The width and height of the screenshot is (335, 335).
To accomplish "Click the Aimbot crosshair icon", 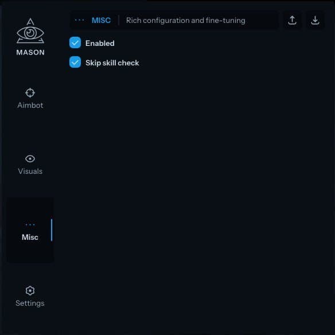I will pos(30,93).
